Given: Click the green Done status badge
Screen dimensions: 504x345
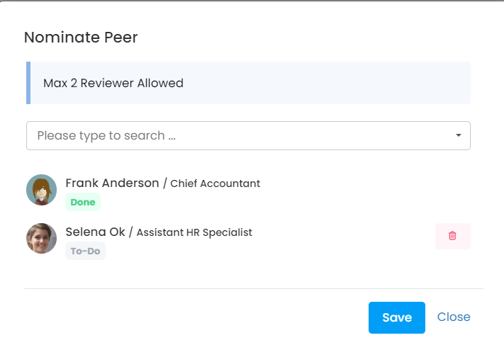Looking at the screenshot, I should [83, 202].
